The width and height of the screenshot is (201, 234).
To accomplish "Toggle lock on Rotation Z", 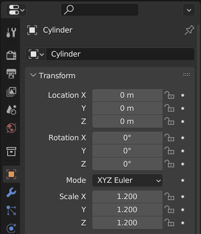I will (x=169, y=164).
